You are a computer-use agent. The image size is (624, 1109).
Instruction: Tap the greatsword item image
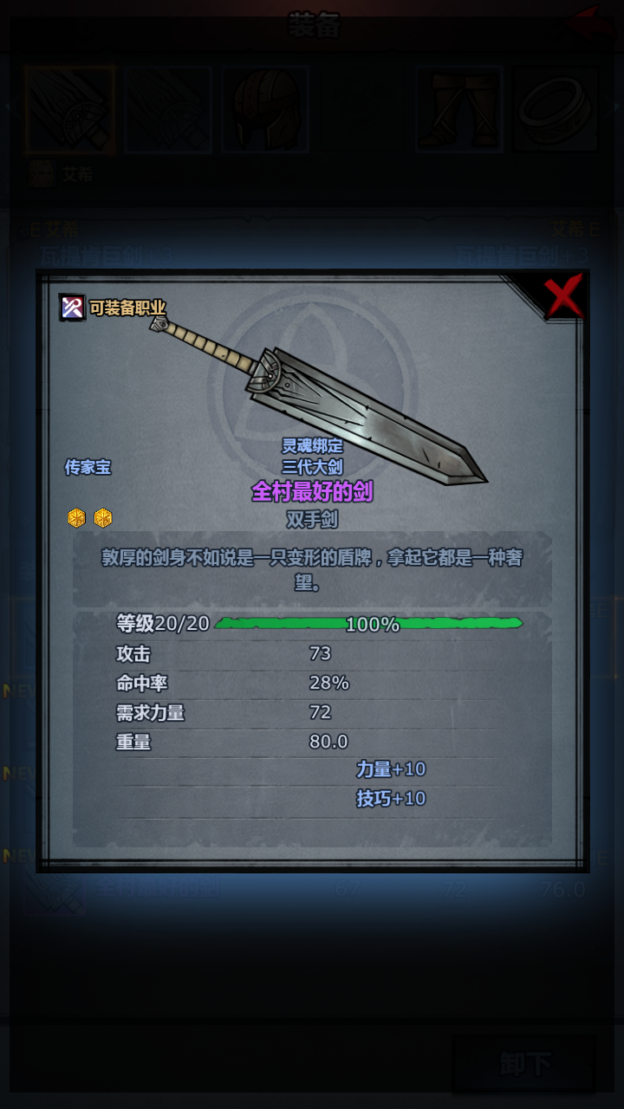click(318, 400)
